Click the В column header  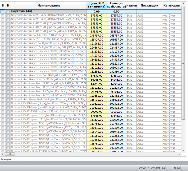3,6
